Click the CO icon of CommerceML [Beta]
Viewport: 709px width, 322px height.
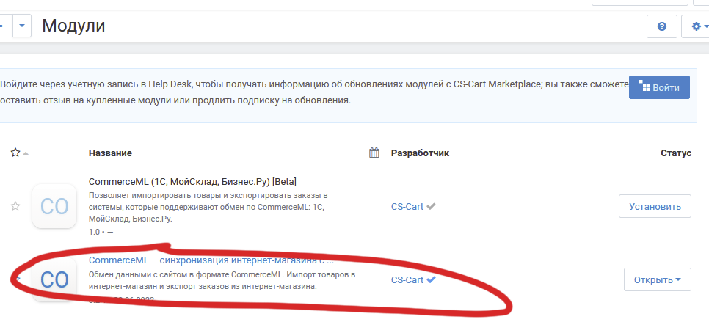(x=54, y=206)
